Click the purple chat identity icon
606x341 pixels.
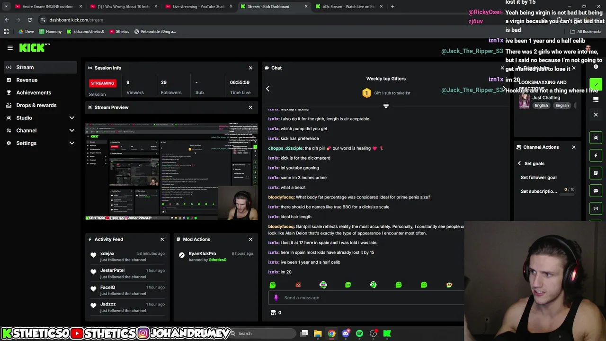pos(276,298)
